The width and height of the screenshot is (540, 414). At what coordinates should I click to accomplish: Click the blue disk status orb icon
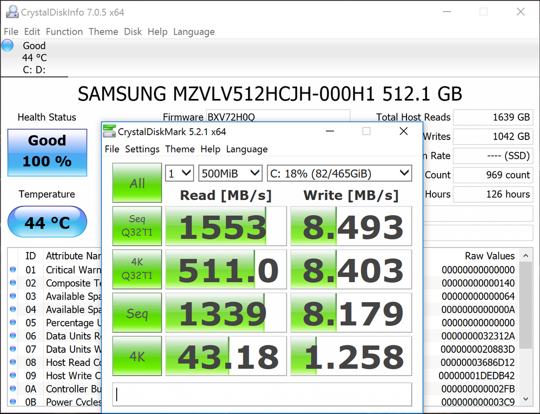8,45
